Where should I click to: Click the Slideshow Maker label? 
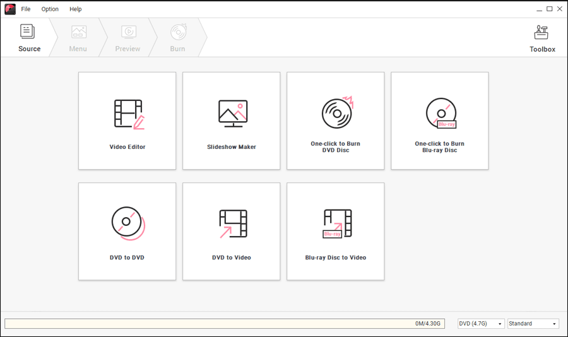pos(232,147)
